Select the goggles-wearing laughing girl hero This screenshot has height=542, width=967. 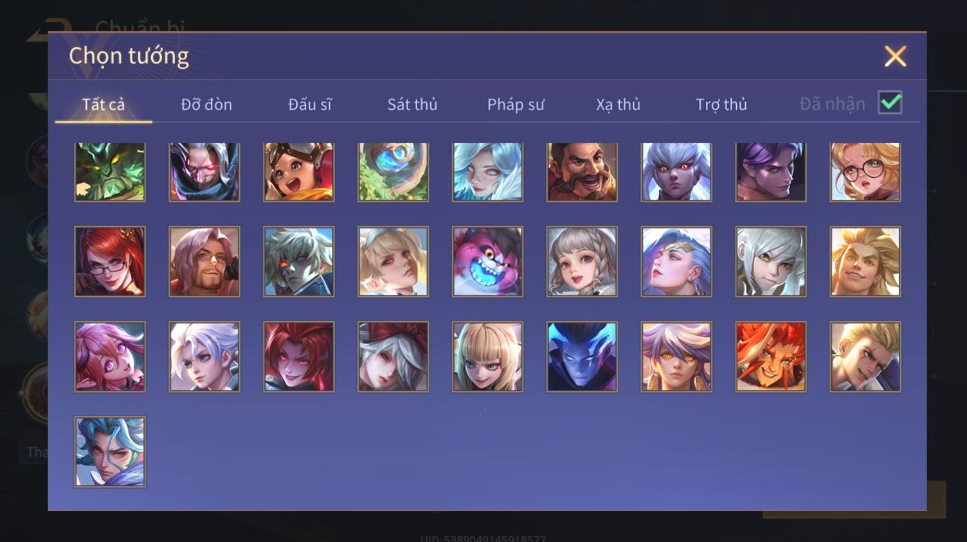pos(299,172)
